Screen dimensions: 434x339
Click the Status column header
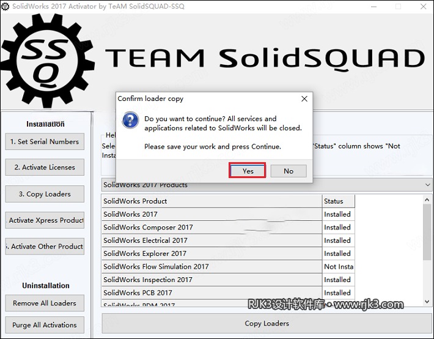[x=339, y=201]
